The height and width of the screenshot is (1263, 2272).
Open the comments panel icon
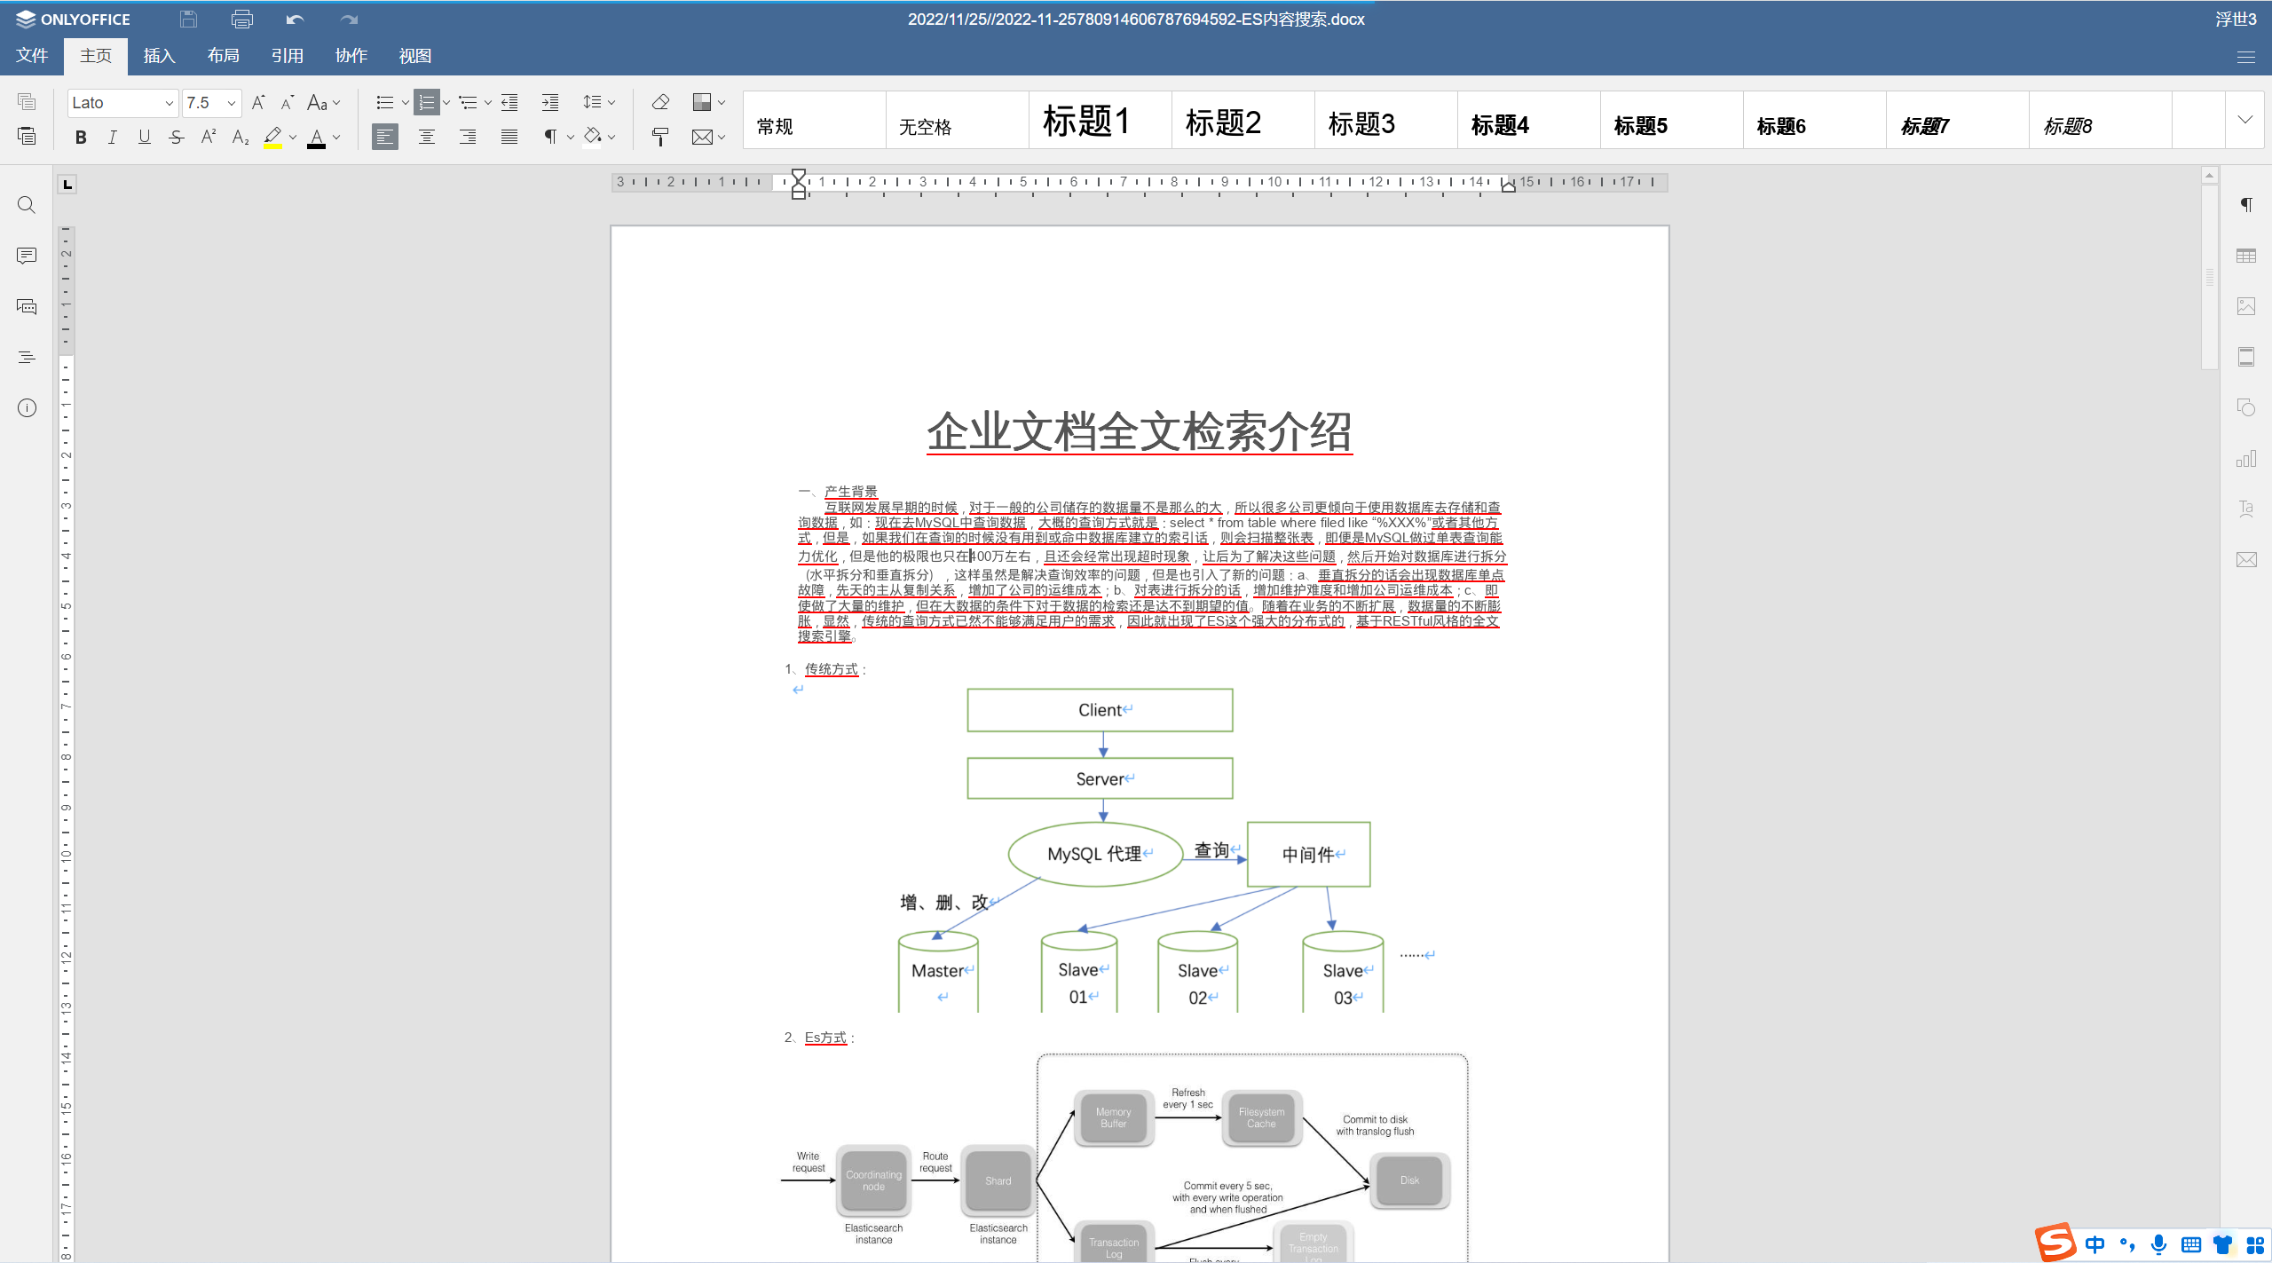(x=27, y=256)
